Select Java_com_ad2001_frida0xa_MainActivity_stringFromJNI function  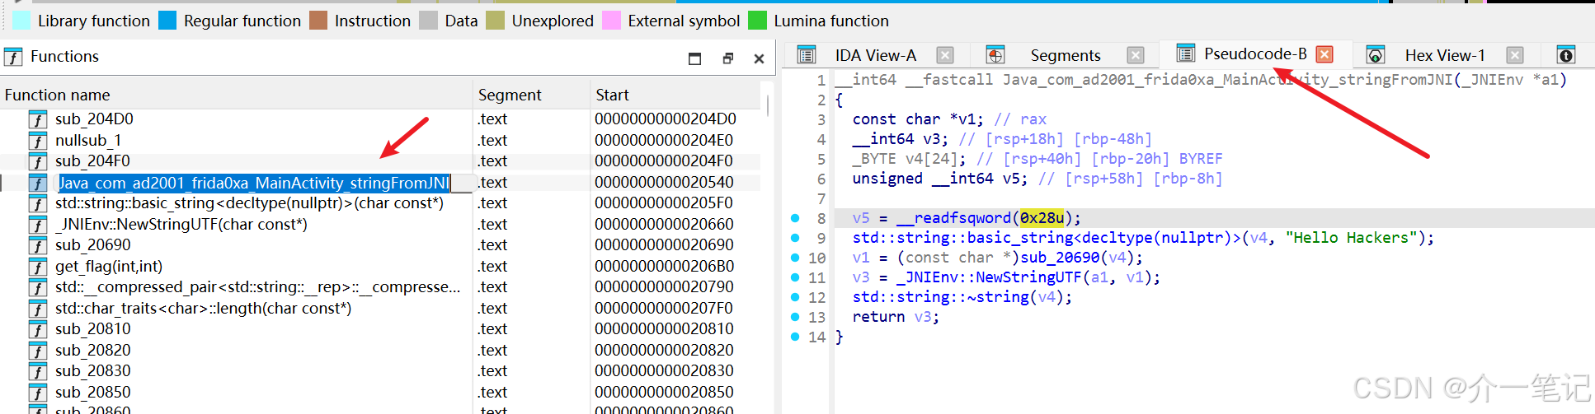[254, 183]
